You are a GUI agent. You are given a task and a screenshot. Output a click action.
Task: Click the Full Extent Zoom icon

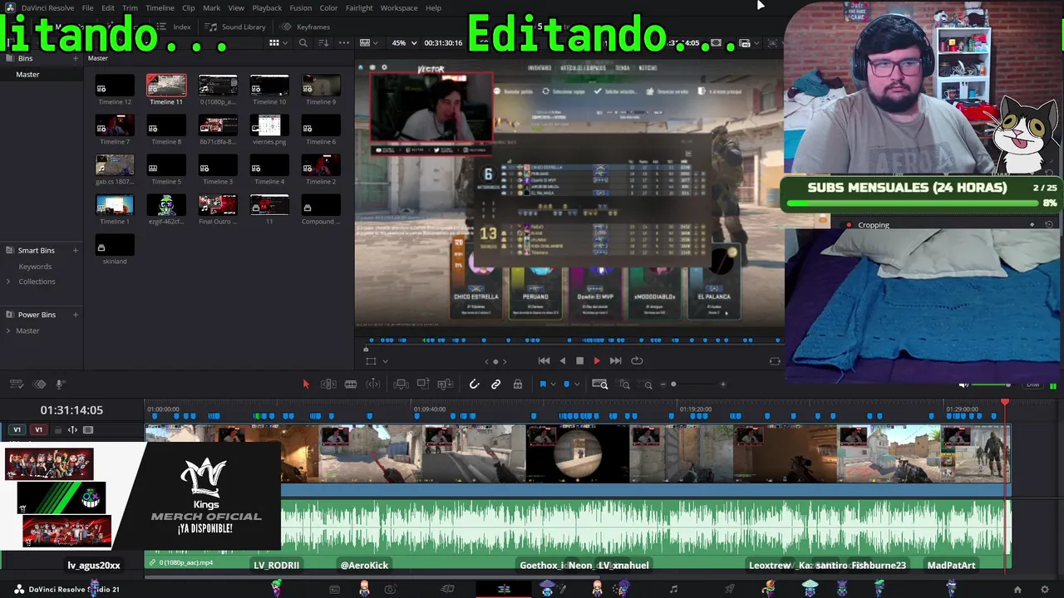pyautogui.click(x=600, y=384)
